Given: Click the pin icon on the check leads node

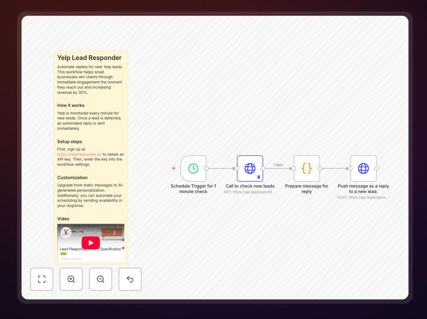Looking at the screenshot, I should (x=258, y=177).
